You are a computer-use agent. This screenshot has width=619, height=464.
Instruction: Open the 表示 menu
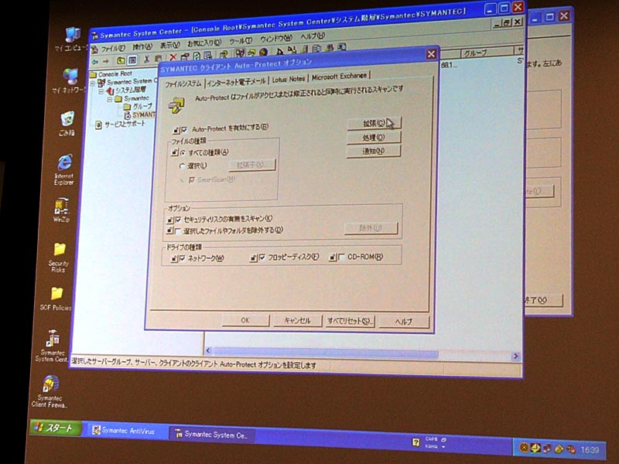coord(169,45)
